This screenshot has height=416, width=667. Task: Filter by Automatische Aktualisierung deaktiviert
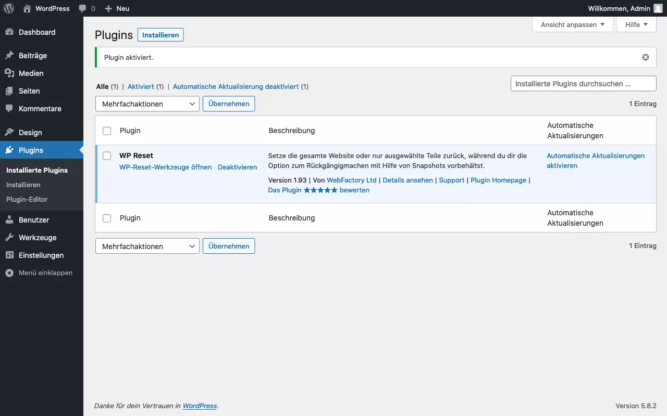pyautogui.click(x=236, y=87)
